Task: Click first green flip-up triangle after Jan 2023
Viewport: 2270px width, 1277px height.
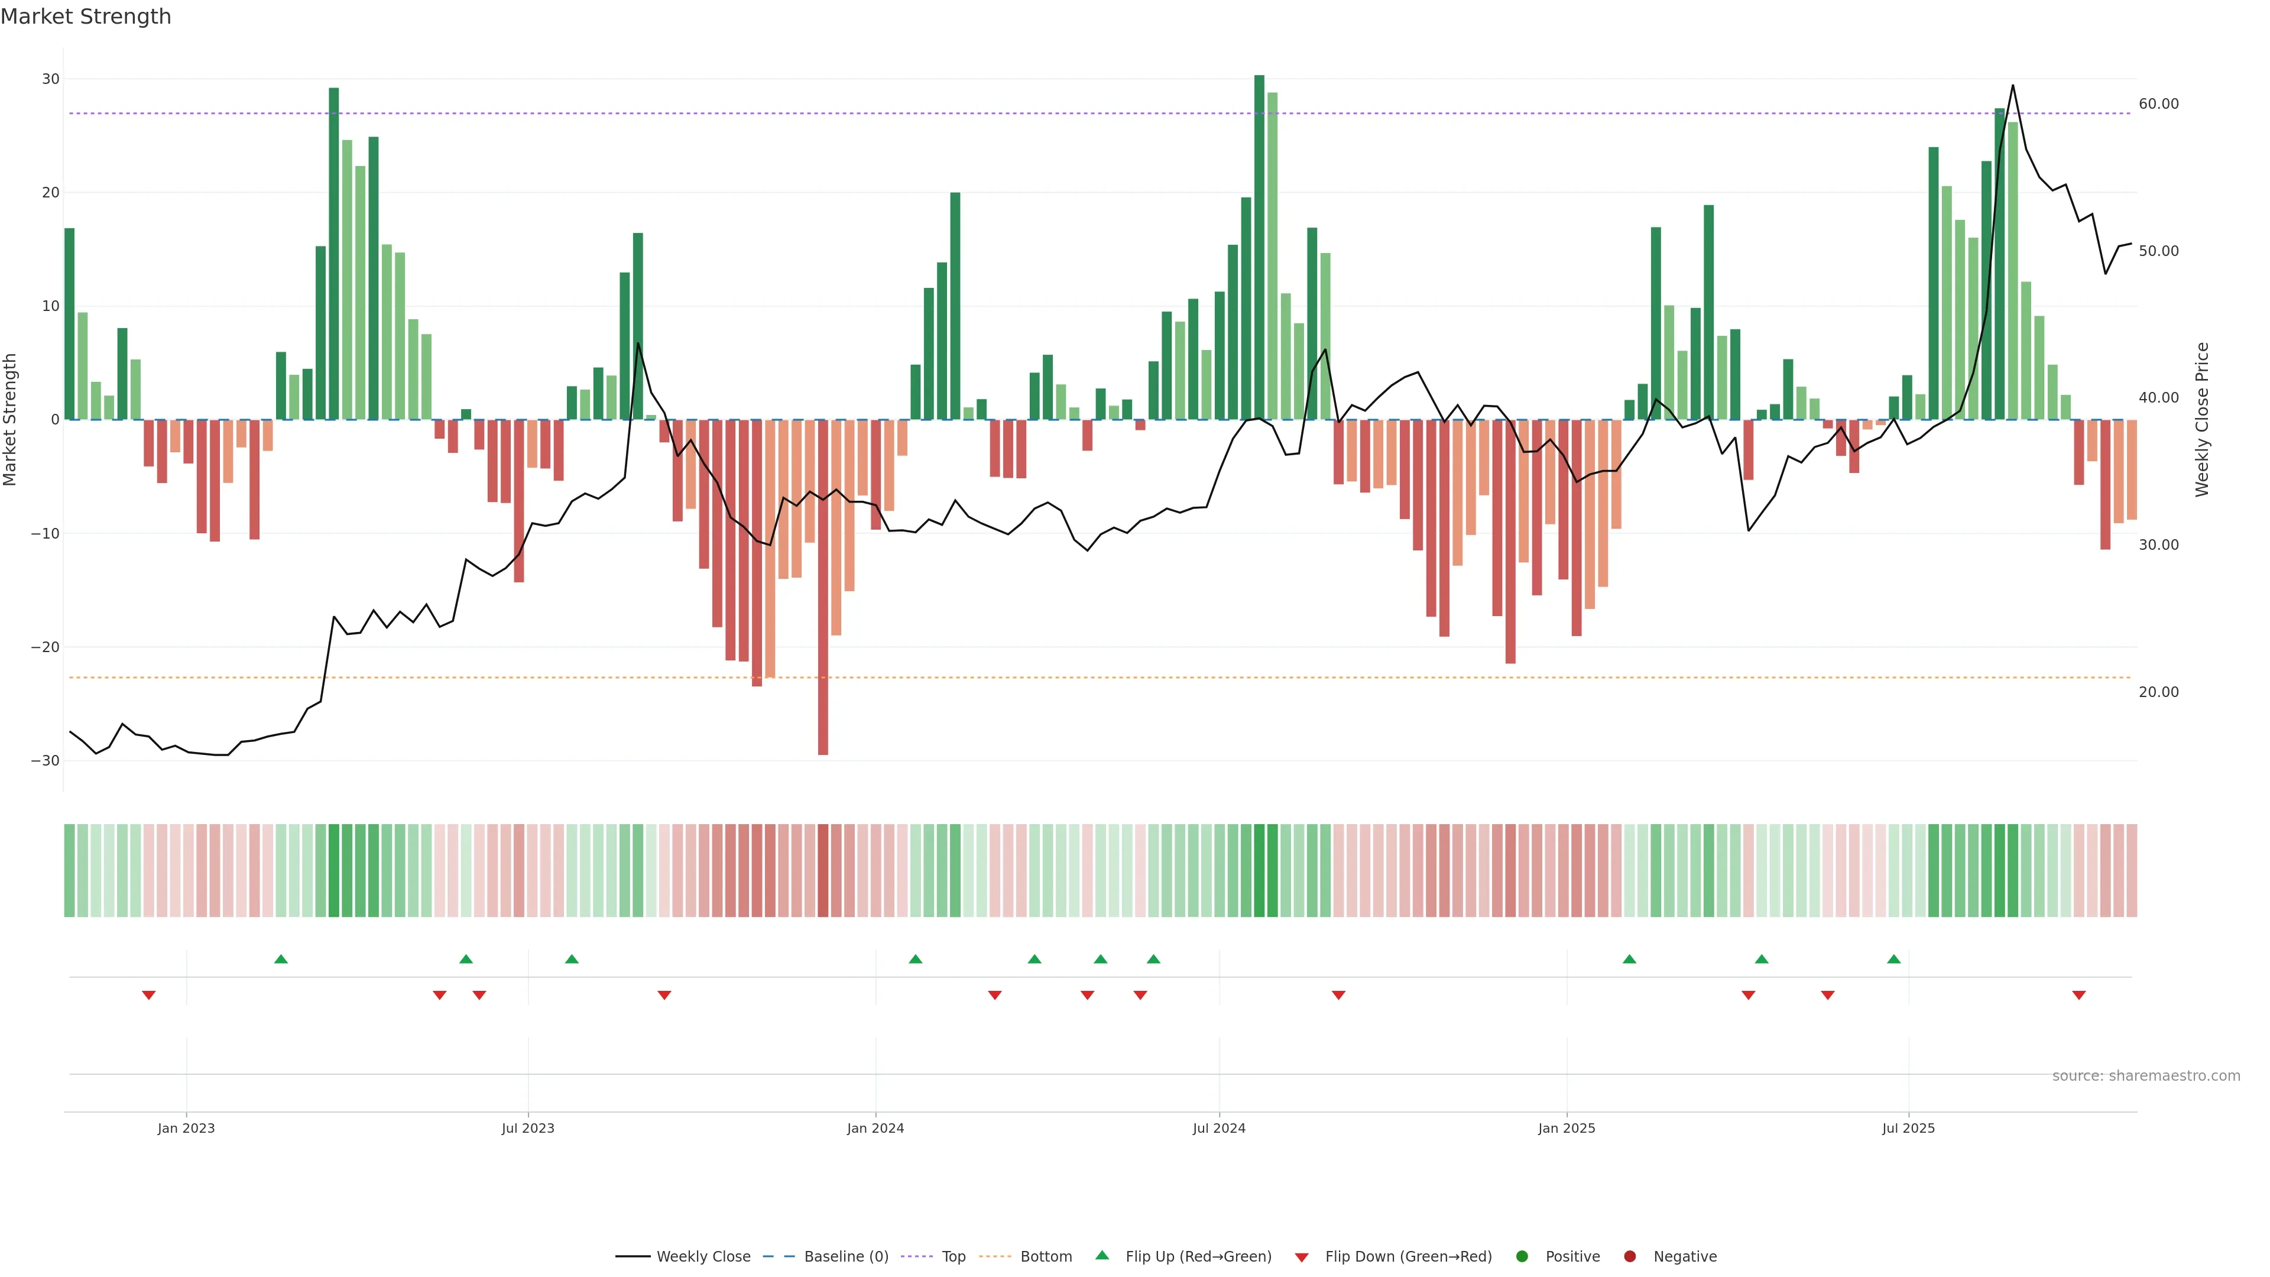Action: pyautogui.click(x=281, y=959)
